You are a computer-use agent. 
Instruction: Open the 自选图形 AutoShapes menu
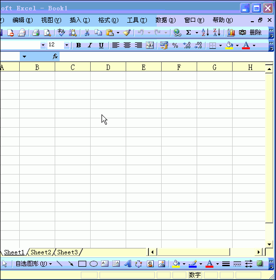[x=34, y=264]
